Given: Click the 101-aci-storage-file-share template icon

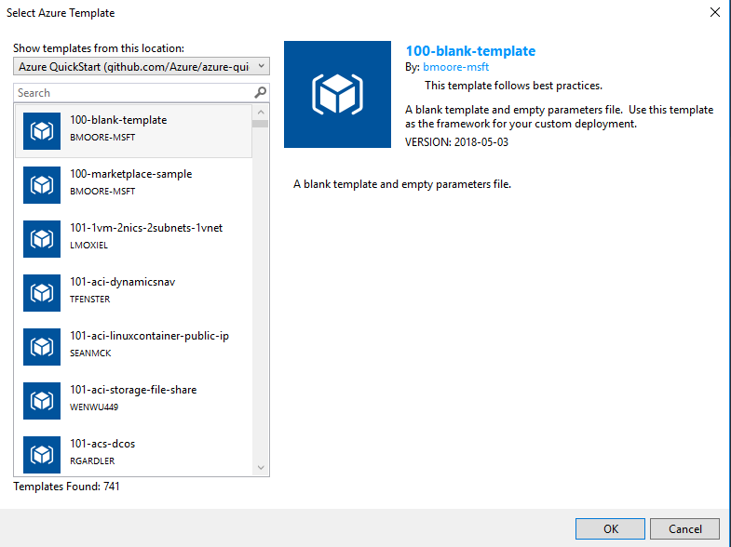Looking at the screenshot, I should [x=42, y=401].
